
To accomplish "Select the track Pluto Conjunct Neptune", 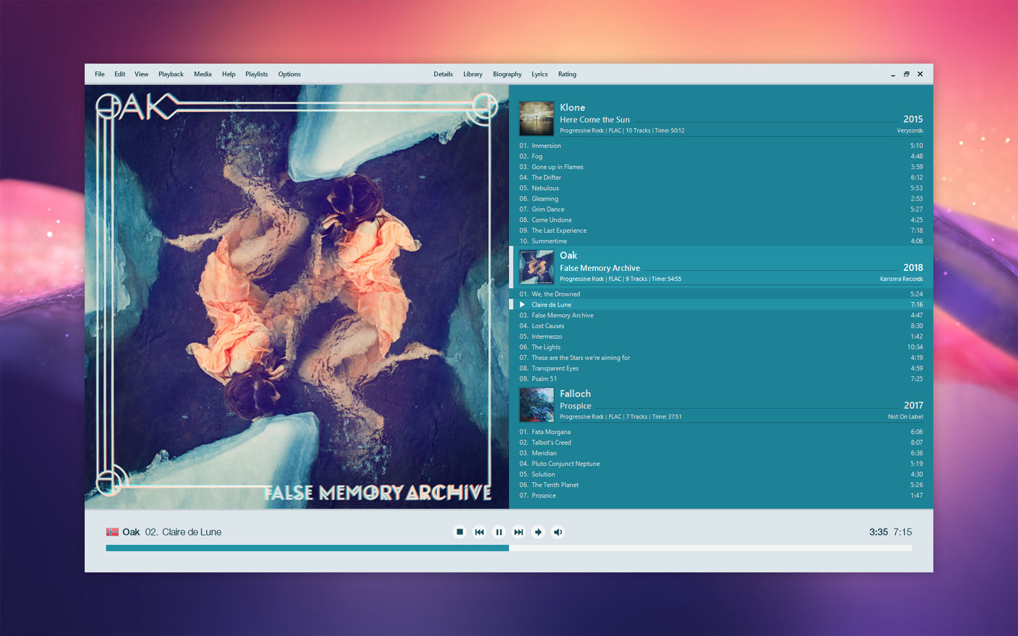I will coord(721,464).
